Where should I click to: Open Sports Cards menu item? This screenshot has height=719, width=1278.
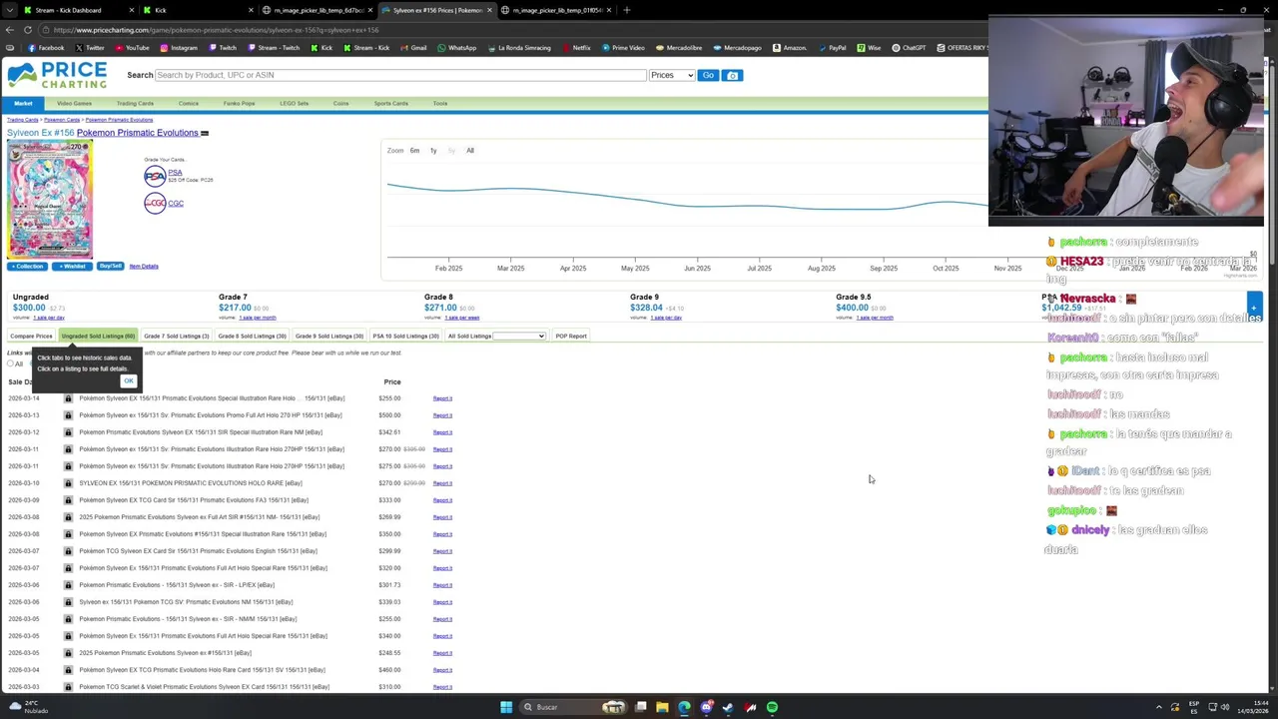[391, 103]
